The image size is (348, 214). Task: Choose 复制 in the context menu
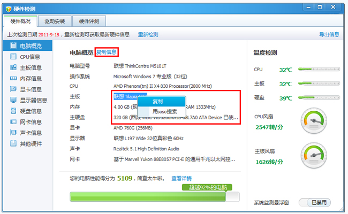click(x=162, y=102)
